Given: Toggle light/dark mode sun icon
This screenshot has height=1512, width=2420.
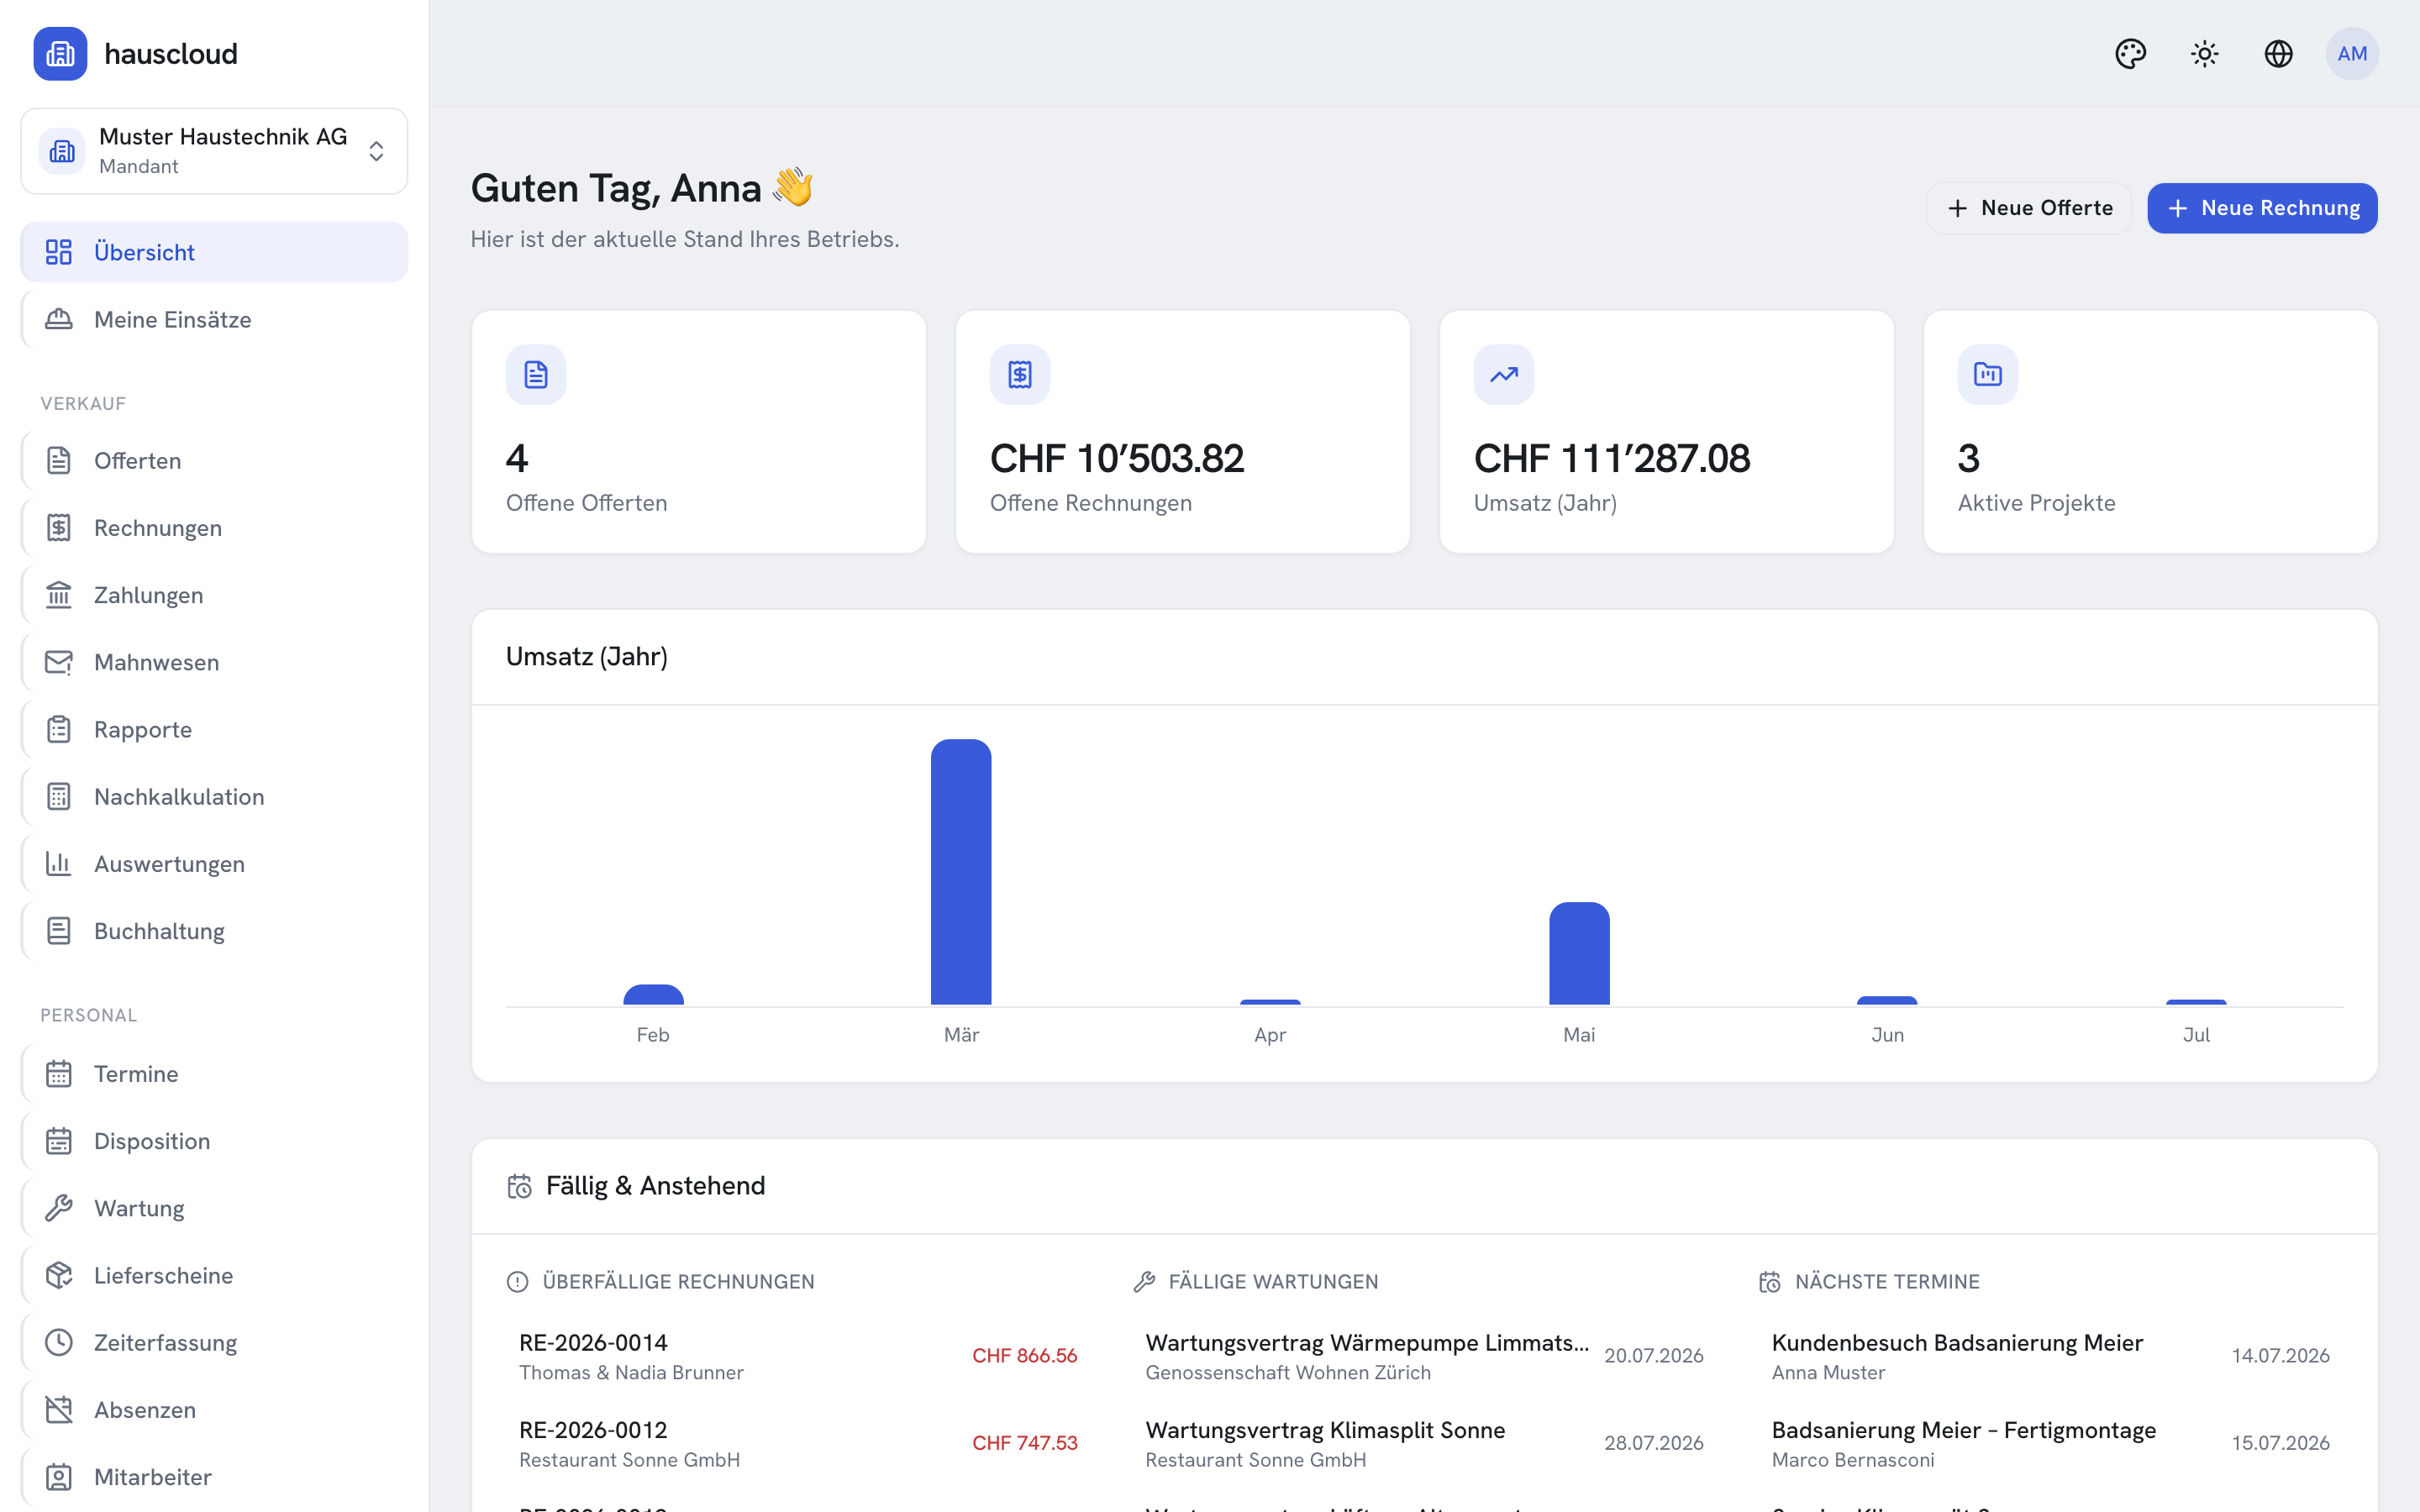Looking at the screenshot, I should pyautogui.click(x=2204, y=54).
